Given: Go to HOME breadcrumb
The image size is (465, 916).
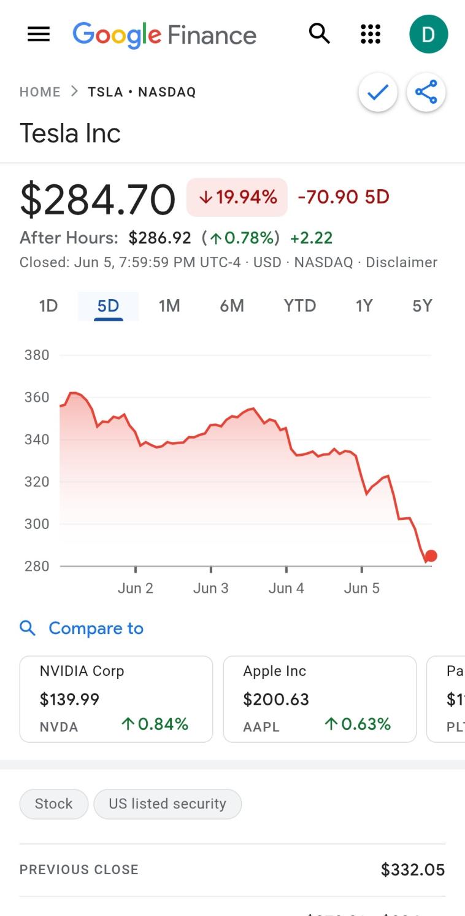Looking at the screenshot, I should click(40, 92).
